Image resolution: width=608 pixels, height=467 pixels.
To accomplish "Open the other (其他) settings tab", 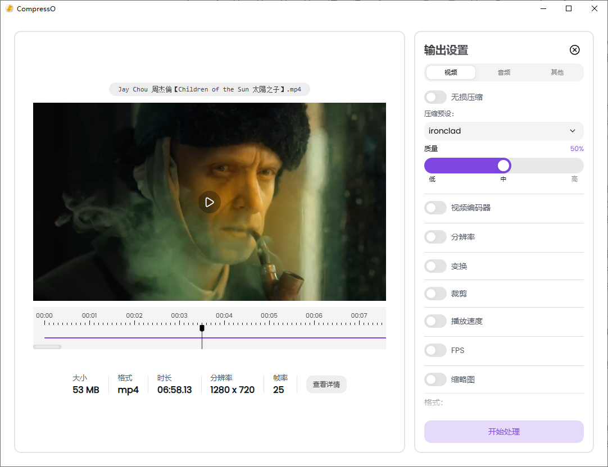I will pyautogui.click(x=557, y=72).
